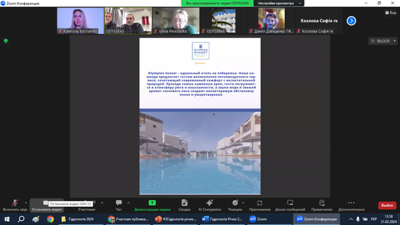Open the Сводка summary tool

(x=184, y=205)
